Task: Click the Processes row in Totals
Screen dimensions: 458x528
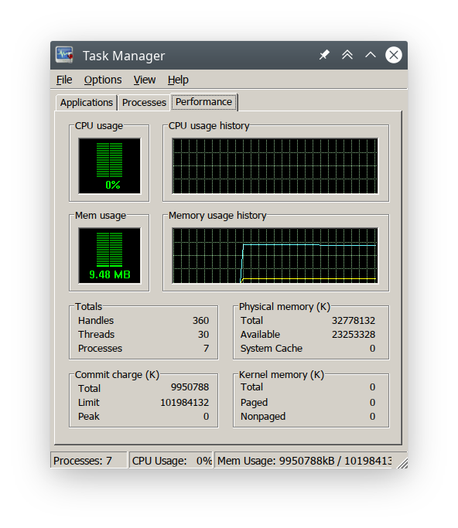Action: pyautogui.click(x=144, y=348)
